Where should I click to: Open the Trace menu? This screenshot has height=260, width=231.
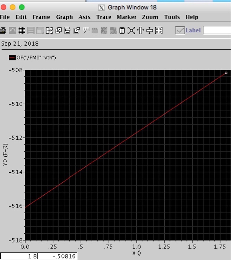click(104, 17)
